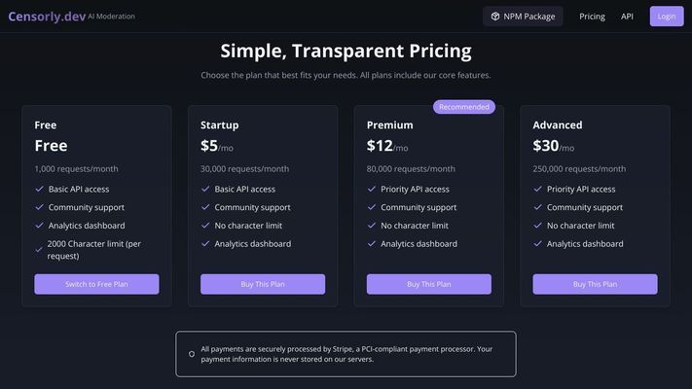
Task: Click checkmark beside Priority API access in Premium
Action: click(372, 189)
